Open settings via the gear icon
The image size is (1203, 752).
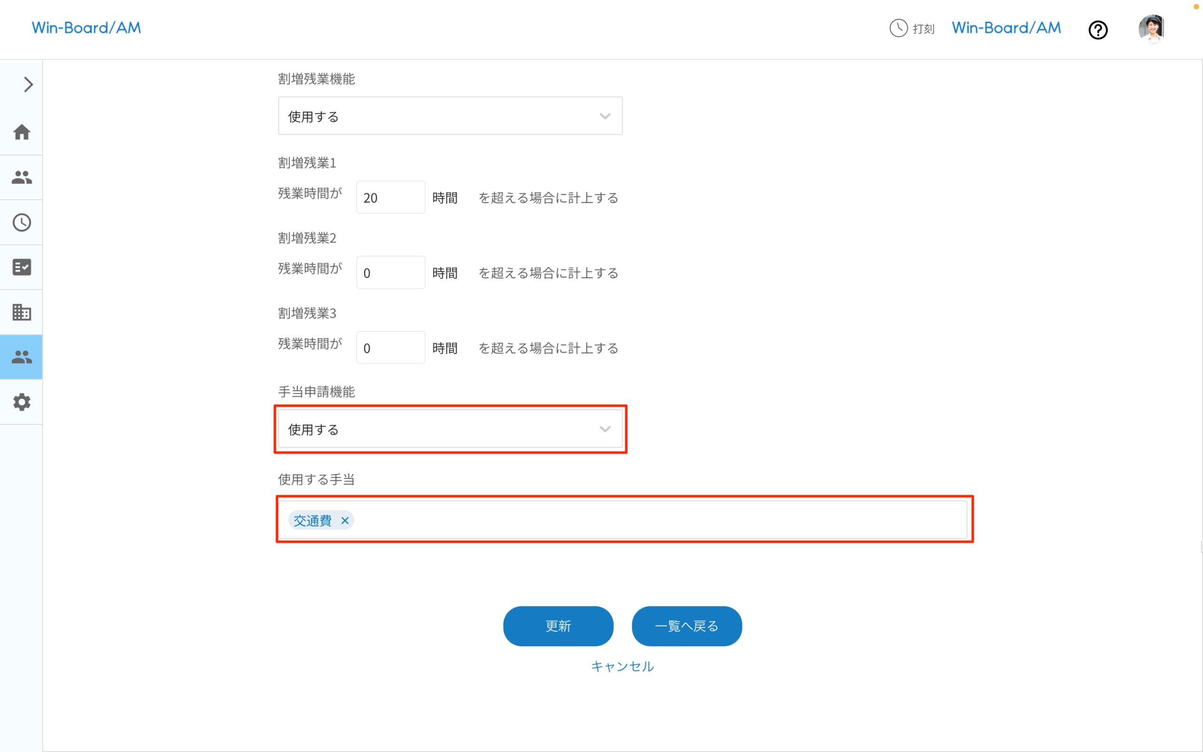coord(21,402)
